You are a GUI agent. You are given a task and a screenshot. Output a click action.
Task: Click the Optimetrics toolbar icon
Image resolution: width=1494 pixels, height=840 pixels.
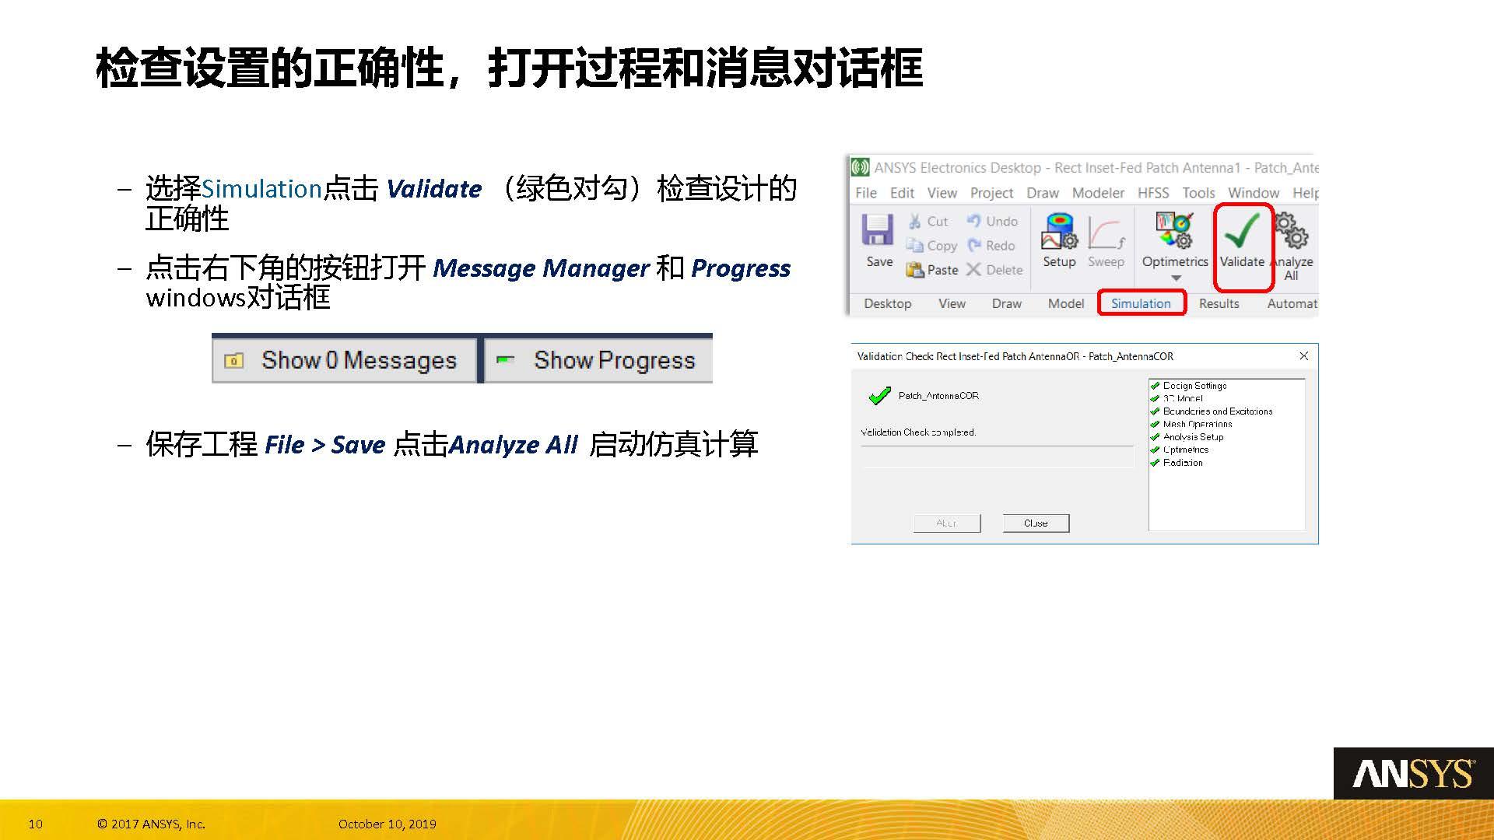click(1173, 229)
